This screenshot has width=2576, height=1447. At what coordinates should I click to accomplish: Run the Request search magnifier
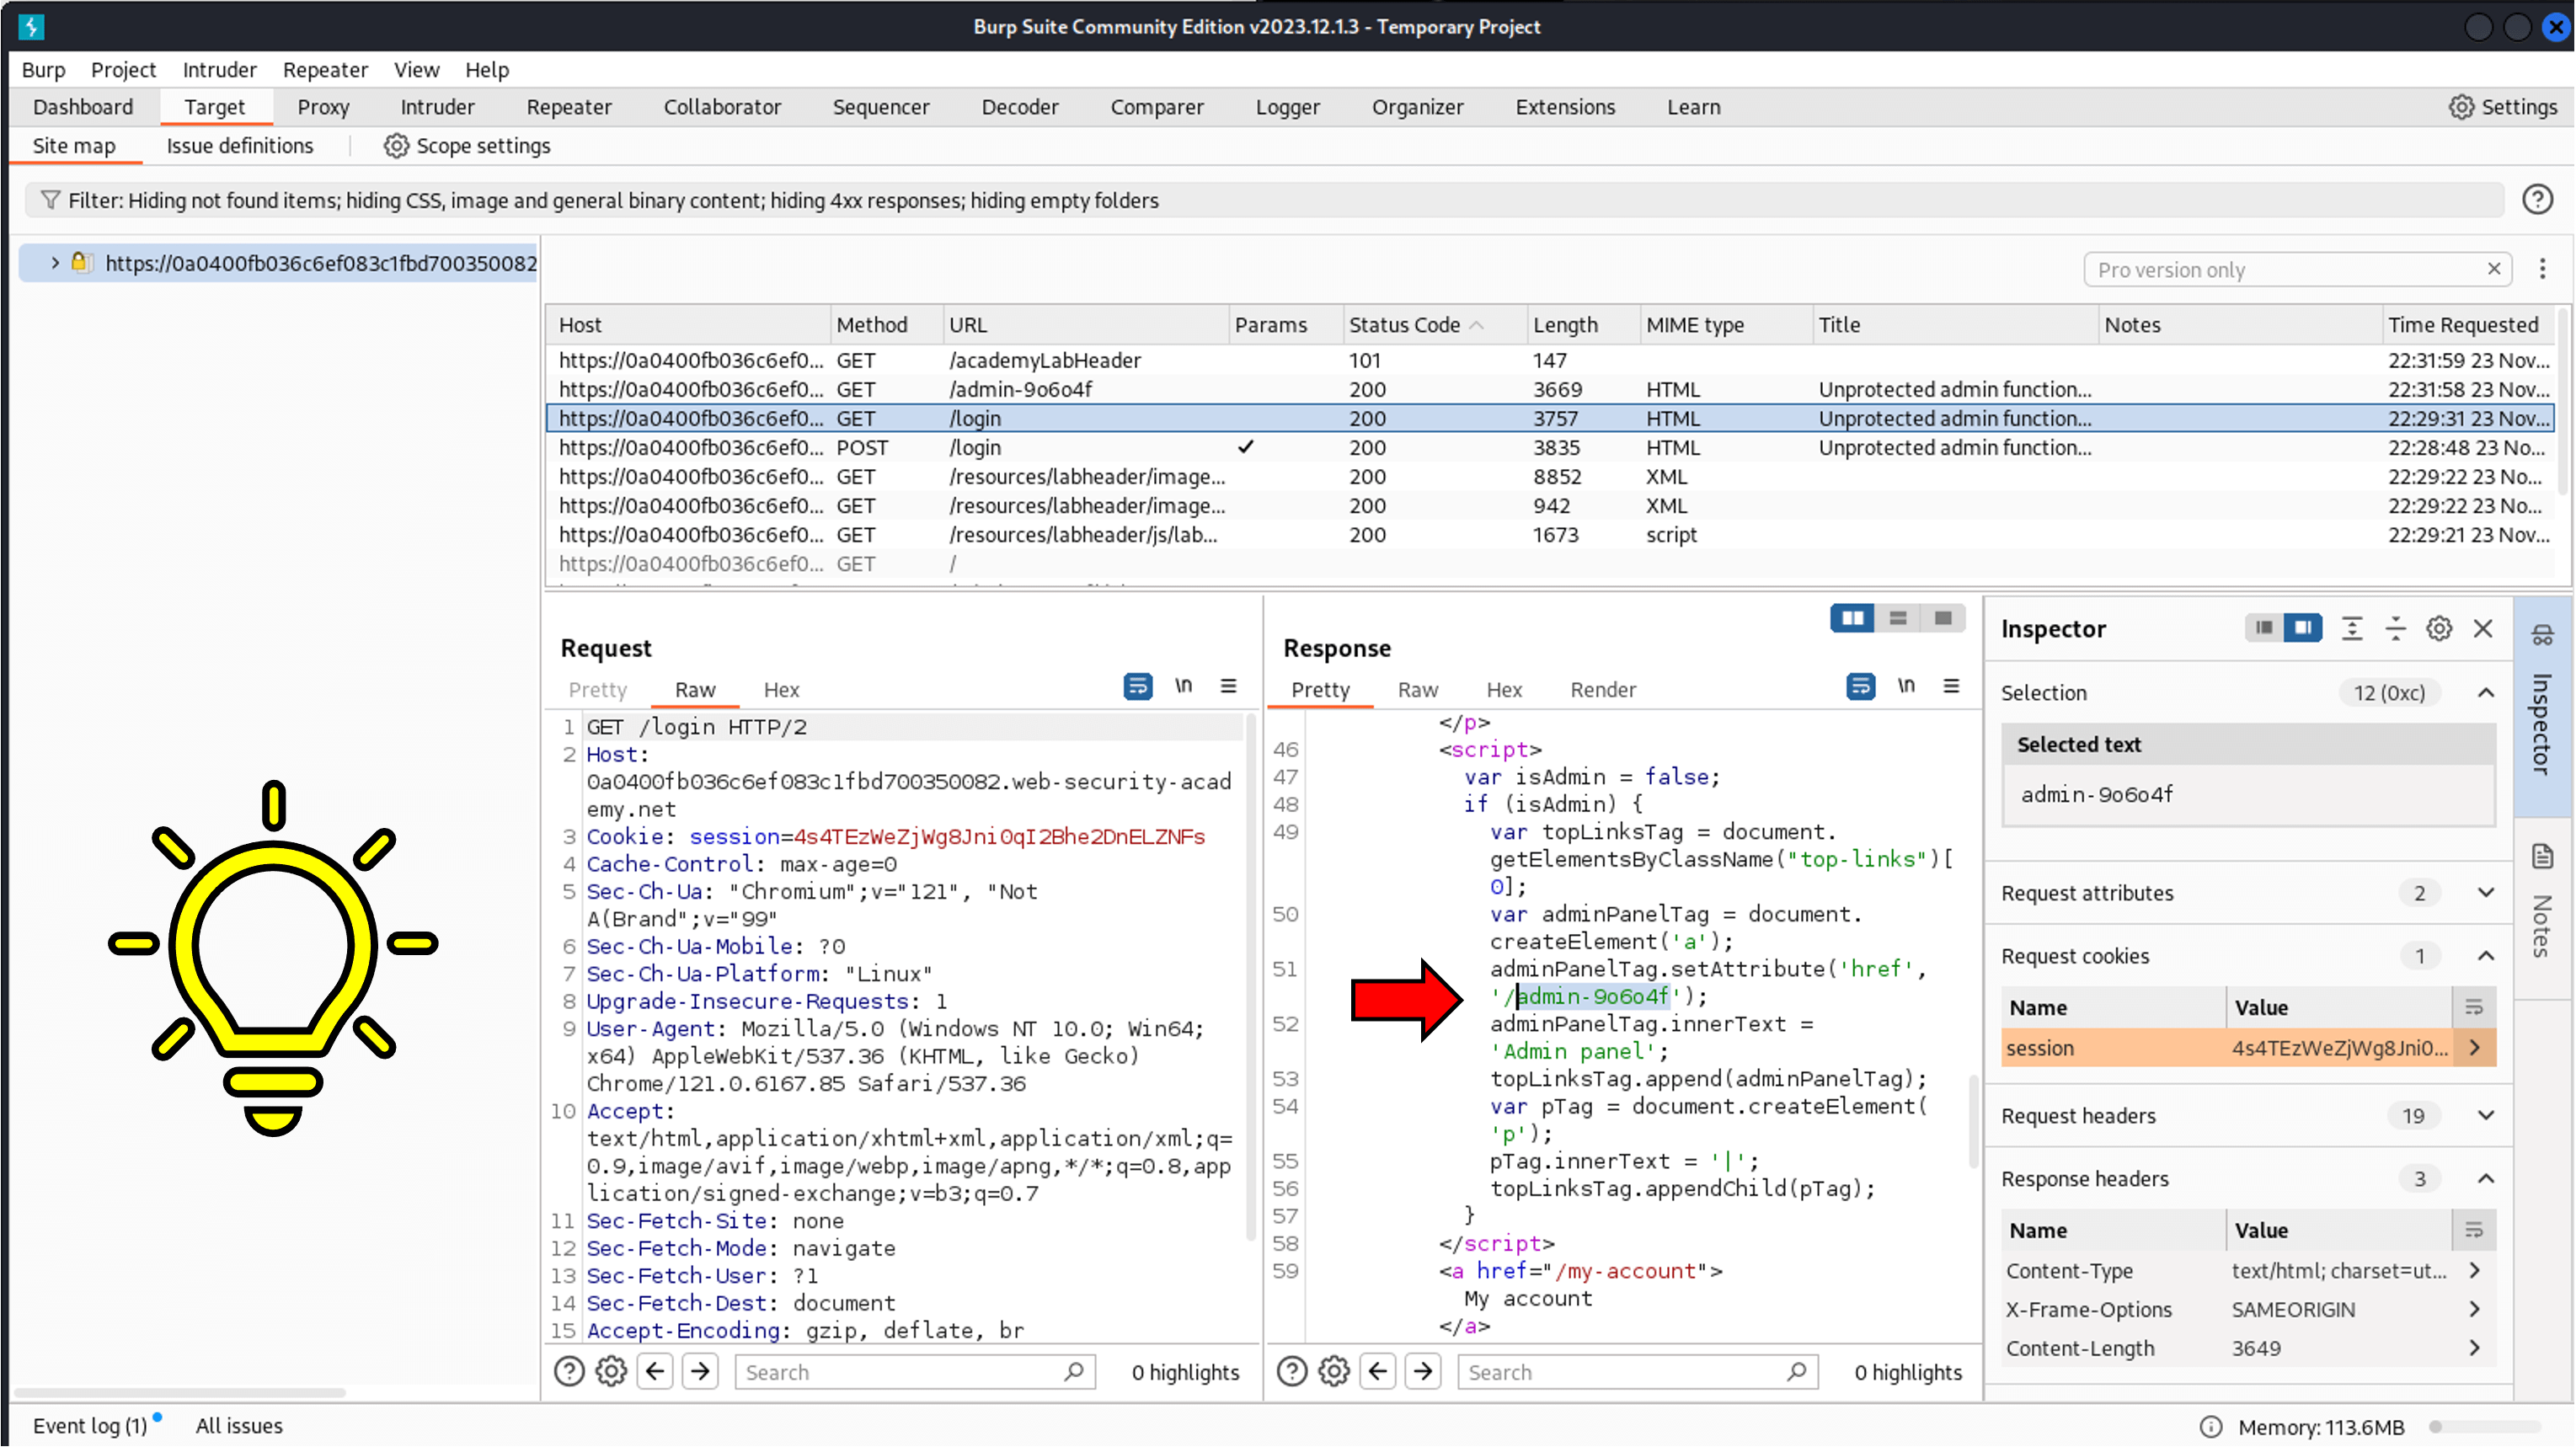[1074, 1371]
